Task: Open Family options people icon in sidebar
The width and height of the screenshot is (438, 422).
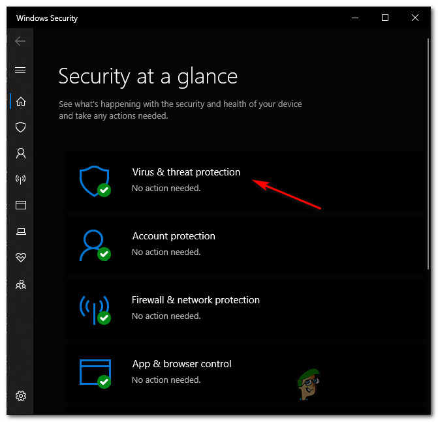Action: 21,284
